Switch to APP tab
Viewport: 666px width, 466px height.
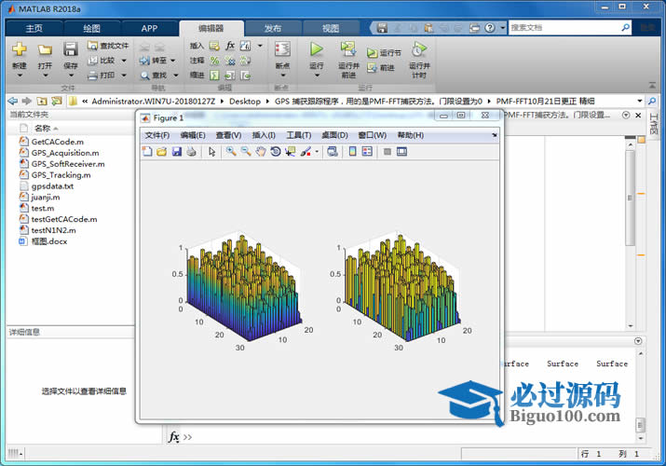click(149, 29)
